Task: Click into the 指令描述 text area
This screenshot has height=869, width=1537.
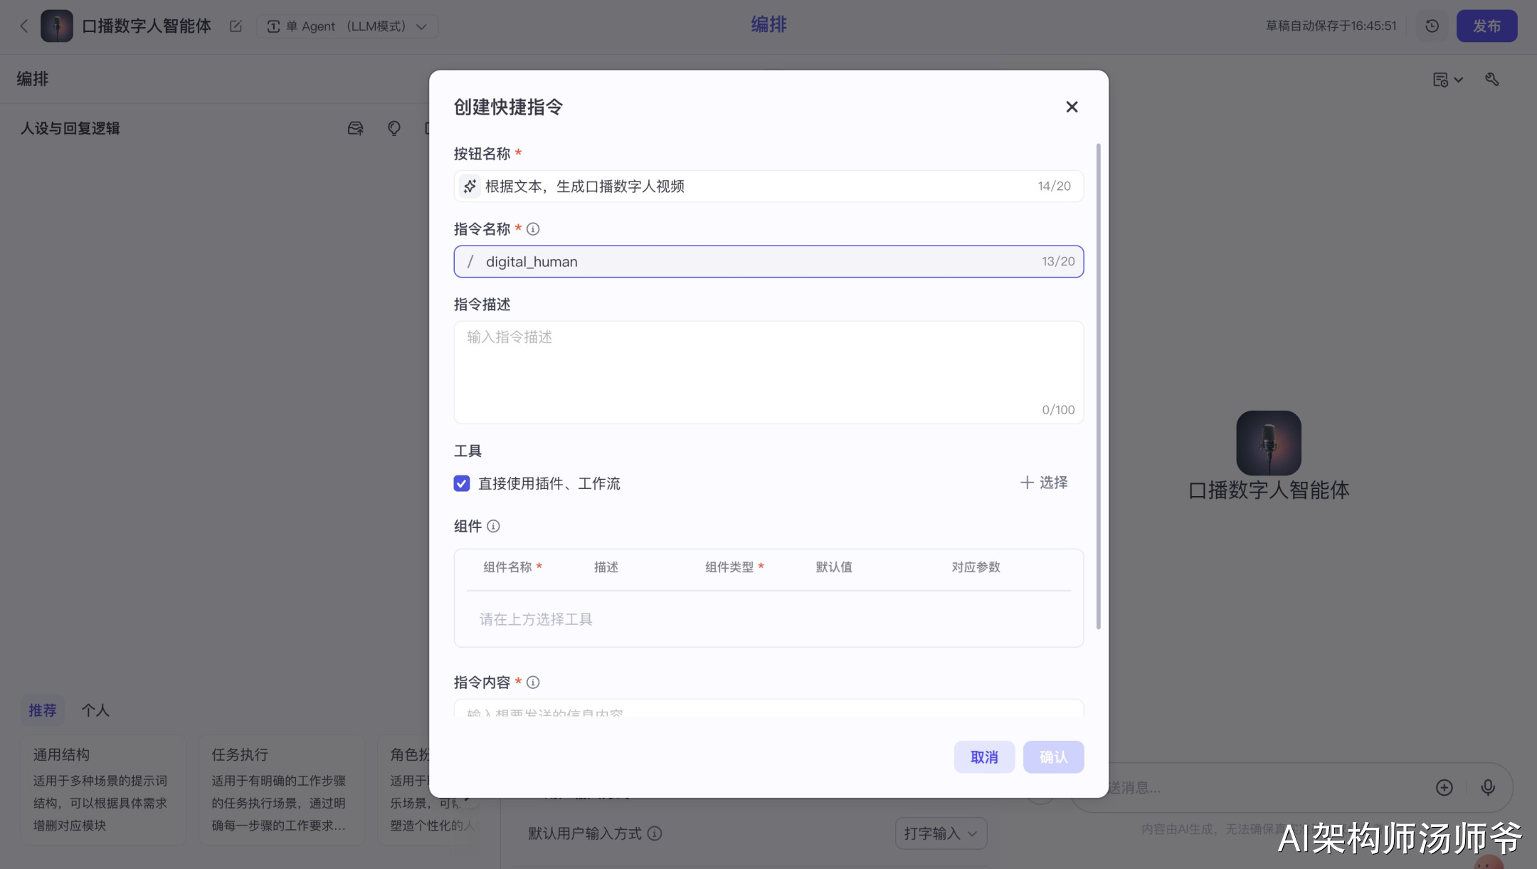Action: pyautogui.click(x=768, y=372)
